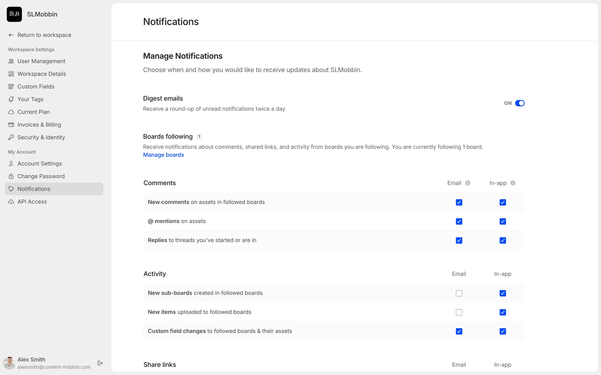The width and height of the screenshot is (601, 375).
Task: Go to Invoices & Billing
Action: (39, 125)
